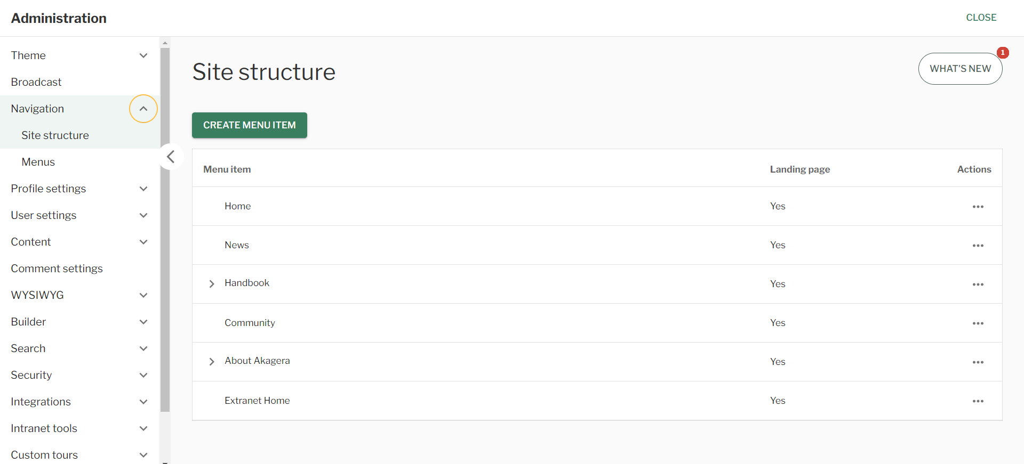Go to Broadcast settings
Image resolution: width=1024 pixels, height=464 pixels.
[x=36, y=82]
